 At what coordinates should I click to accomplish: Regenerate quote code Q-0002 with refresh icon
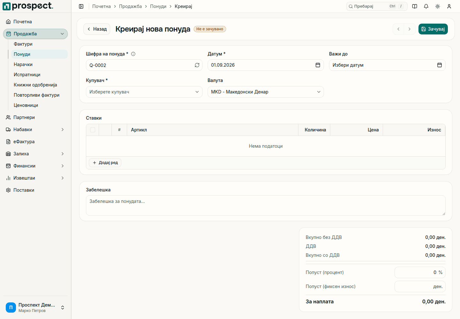pos(197,65)
